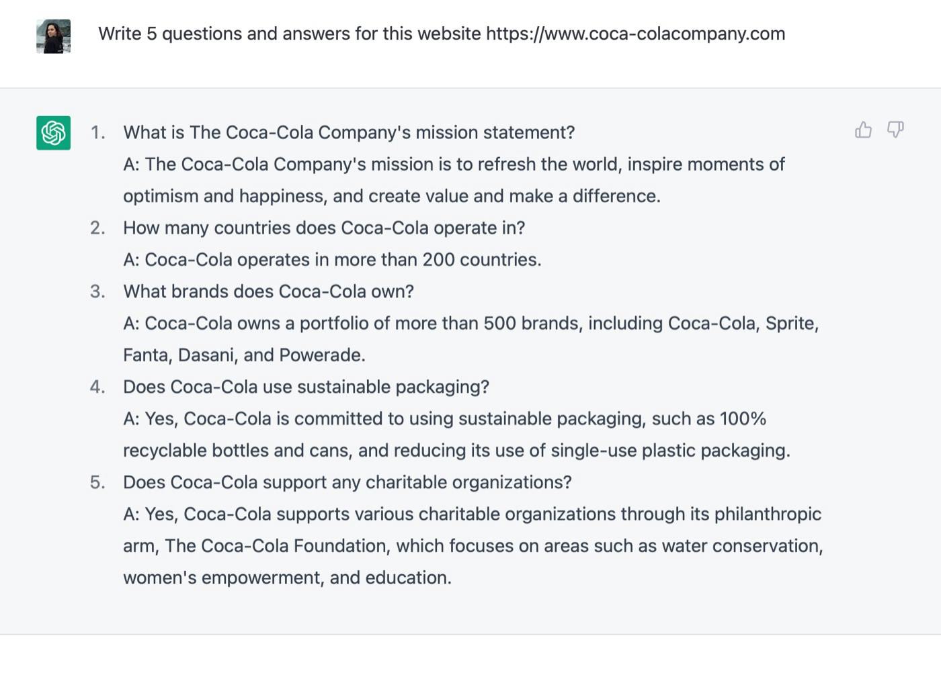Viewport: 941px width, 685px height.
Task: Click the "women's empowerment, and education" line
Action: tap(287, 578)
